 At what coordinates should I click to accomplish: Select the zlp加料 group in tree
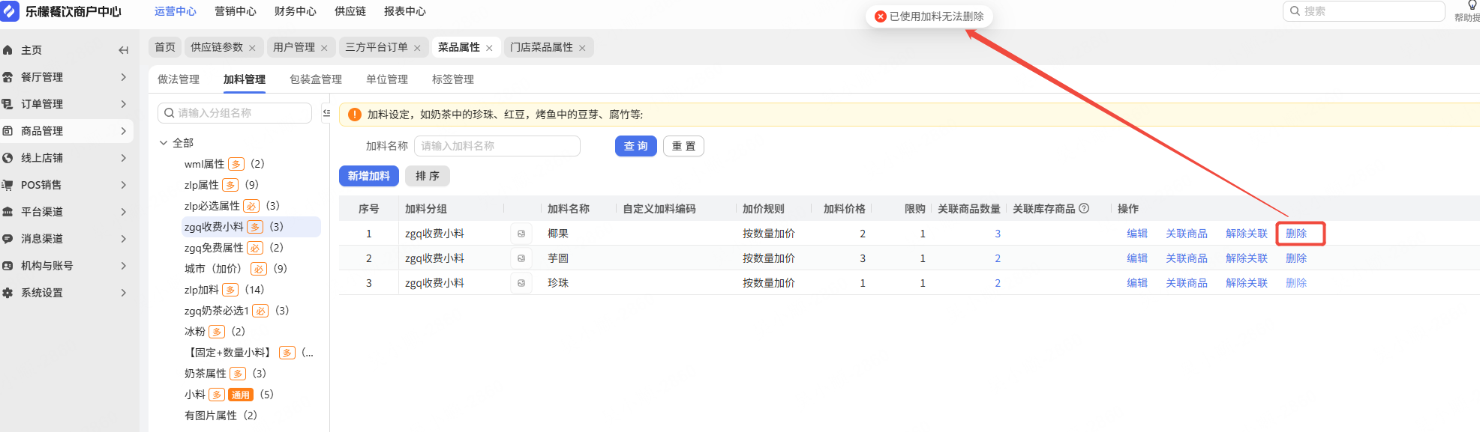pos(202,290)
